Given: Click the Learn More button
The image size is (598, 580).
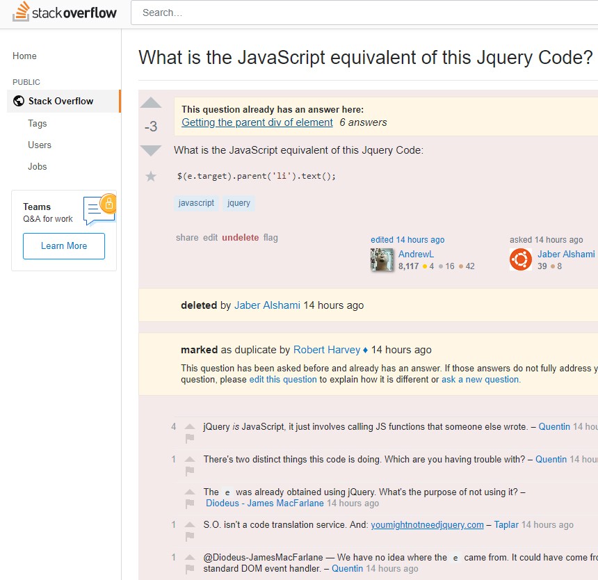Looking at the screenshot, I should coord(64,246).
